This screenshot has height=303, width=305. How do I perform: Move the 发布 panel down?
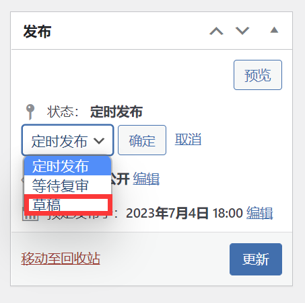point(242,31)
